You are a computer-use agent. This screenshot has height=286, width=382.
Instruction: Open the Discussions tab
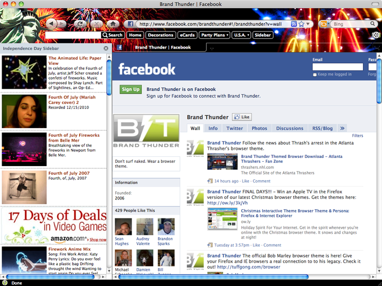(290, 128)
